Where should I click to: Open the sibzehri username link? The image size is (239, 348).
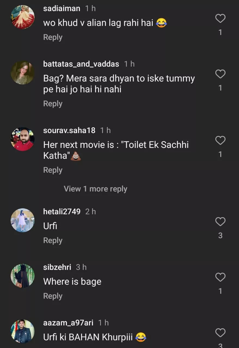tap(57, 267)
